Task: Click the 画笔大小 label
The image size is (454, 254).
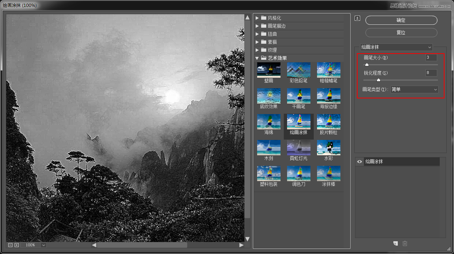Action: click(x=376, y=58)
